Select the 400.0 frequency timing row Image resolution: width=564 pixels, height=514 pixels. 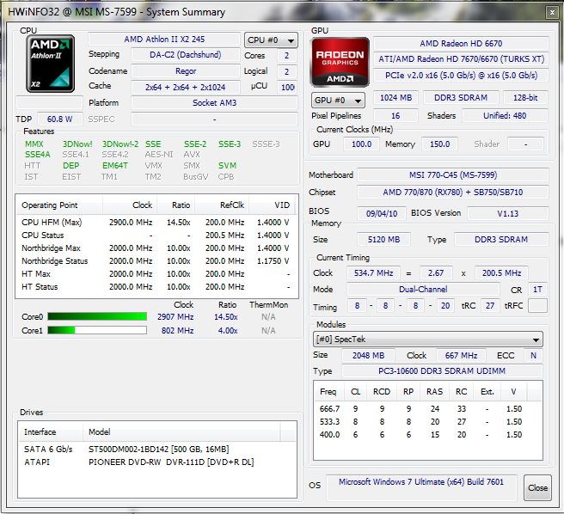click(x=427, y=435)
